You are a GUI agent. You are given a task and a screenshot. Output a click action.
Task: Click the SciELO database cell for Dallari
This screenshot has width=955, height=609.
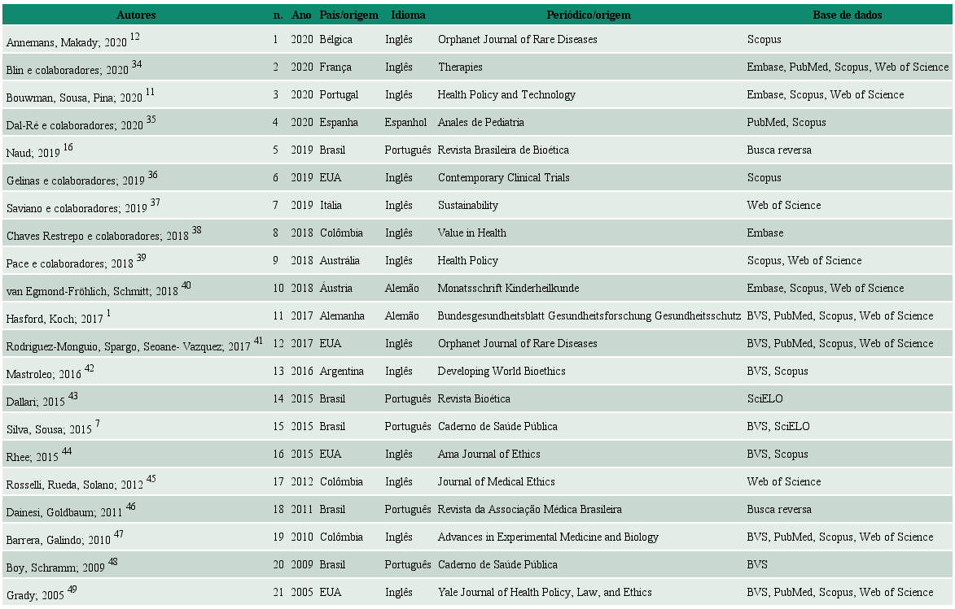(764, 399)
